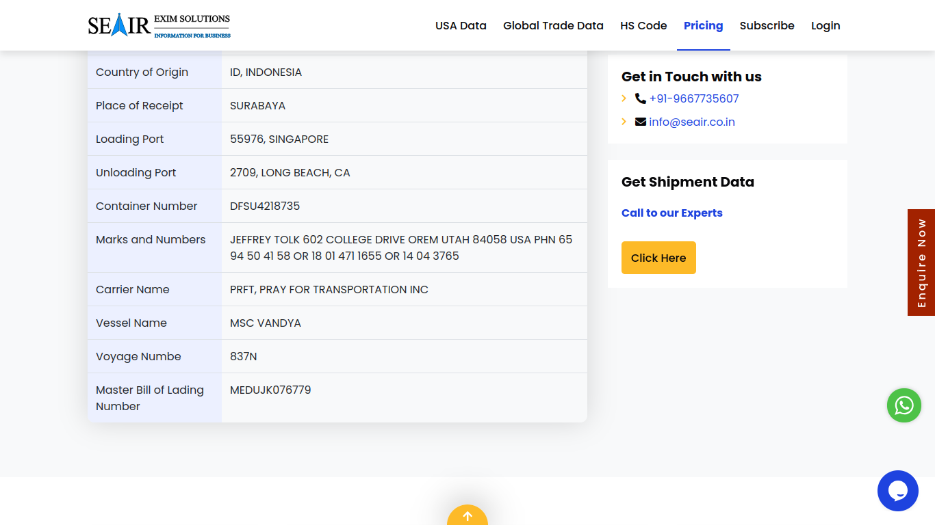Click the envelope icon beside info@seair.co.in
935x525 pixels.
pyautogui.click(x=641, y=122)
